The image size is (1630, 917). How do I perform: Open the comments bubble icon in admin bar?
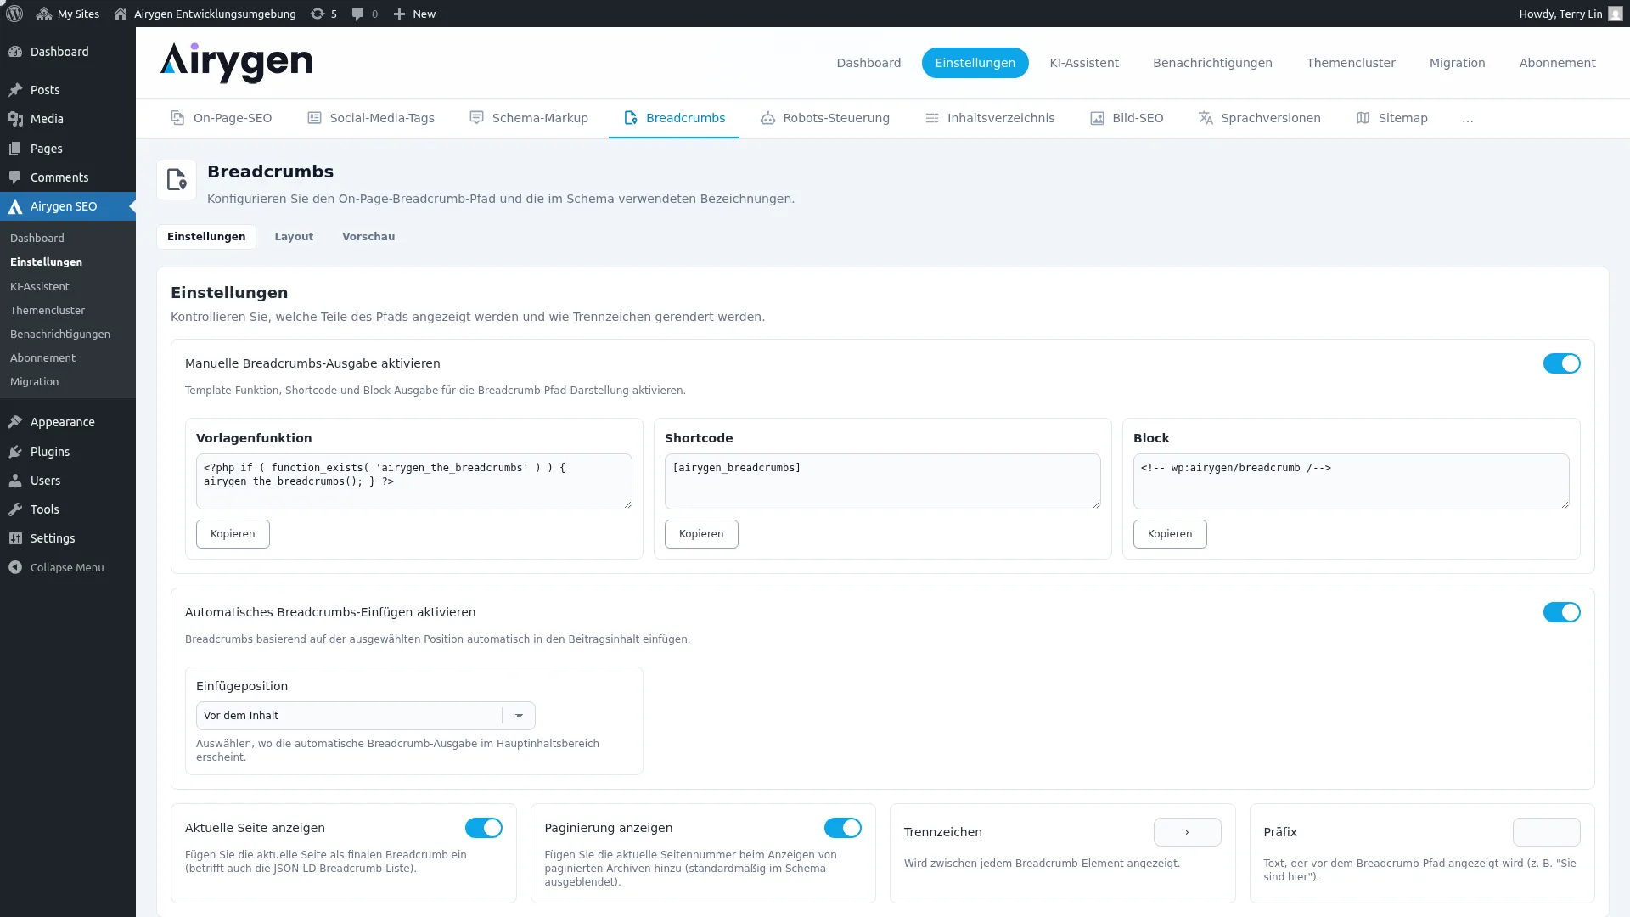pos(358,14)
